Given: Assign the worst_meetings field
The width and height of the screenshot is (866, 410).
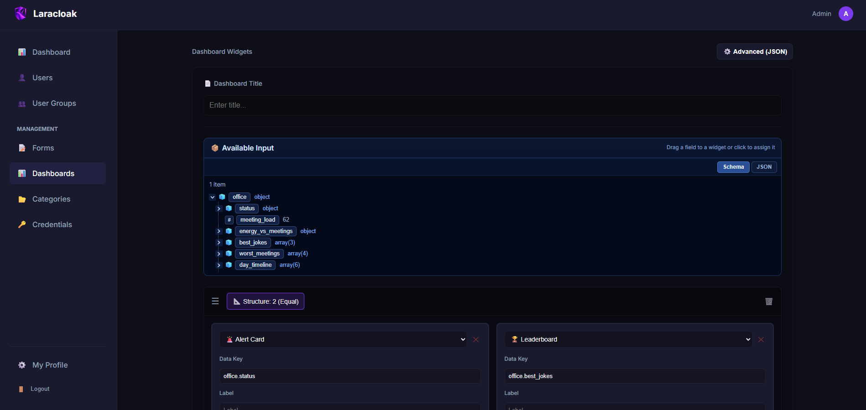Looking at the screenshot, I should click(260, 254).
